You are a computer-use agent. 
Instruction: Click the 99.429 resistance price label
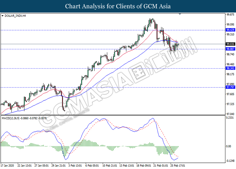[x=230, y=30]
